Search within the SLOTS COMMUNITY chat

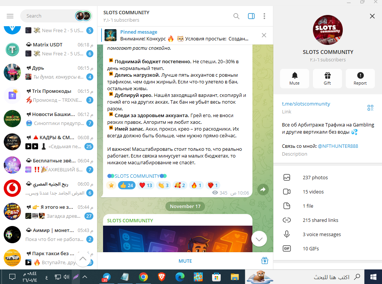coord(236,16)
